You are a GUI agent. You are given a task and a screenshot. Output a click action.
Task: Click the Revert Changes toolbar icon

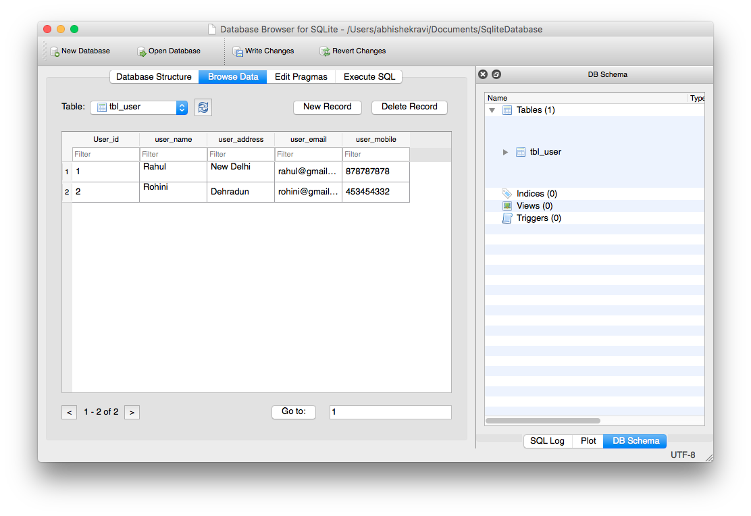click(x=325, y=51)
